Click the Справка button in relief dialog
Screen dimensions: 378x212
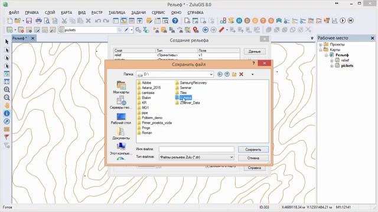(x=255, y=168)
